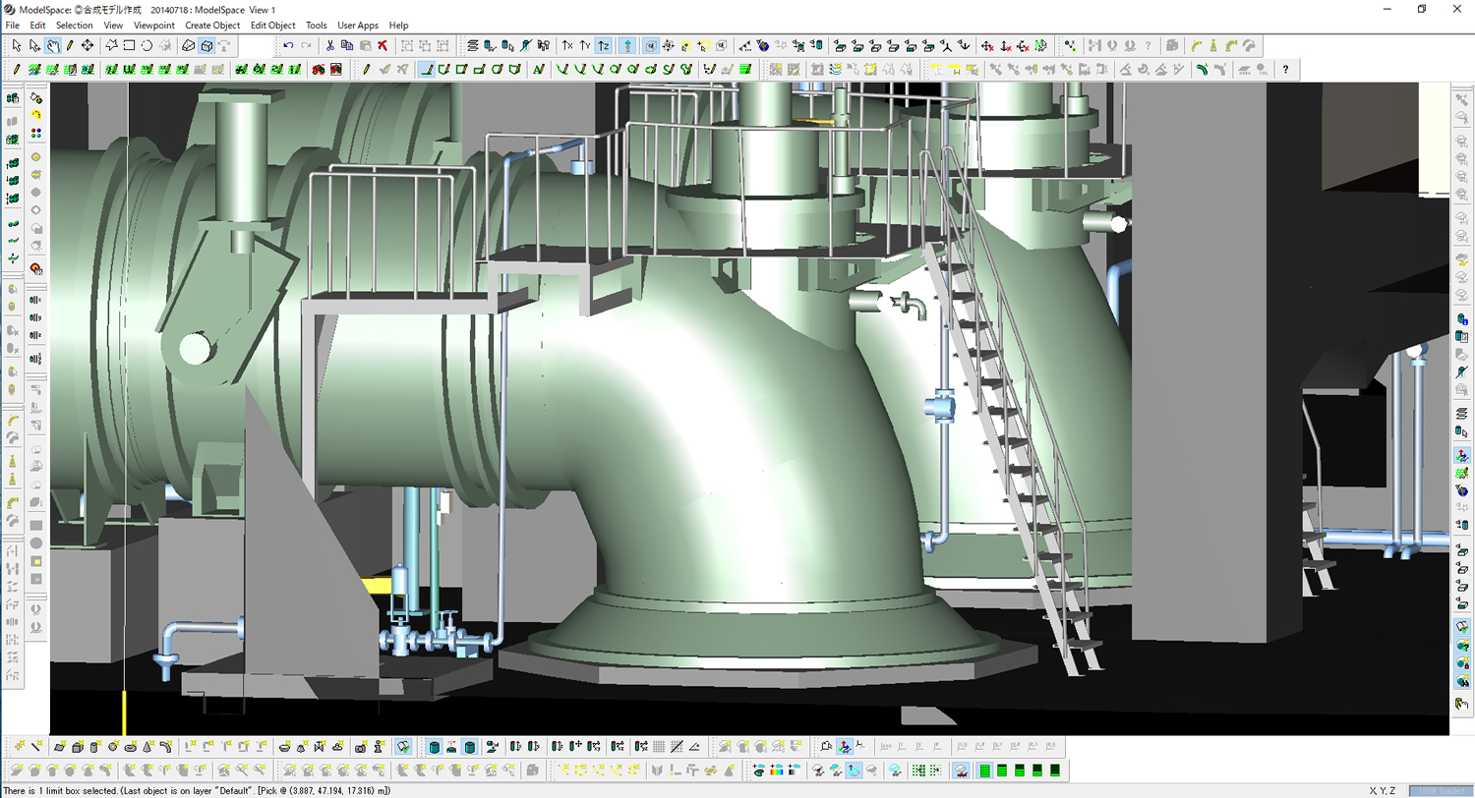Click the red X Delete icon
This screenshot has width=1475, height=798.
click(x=382, y=45)
